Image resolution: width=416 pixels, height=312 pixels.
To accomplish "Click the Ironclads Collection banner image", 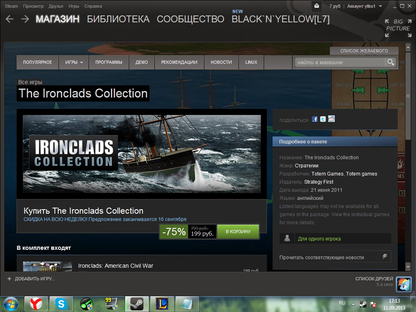I will pyautogui.click(x=142, y=154).
